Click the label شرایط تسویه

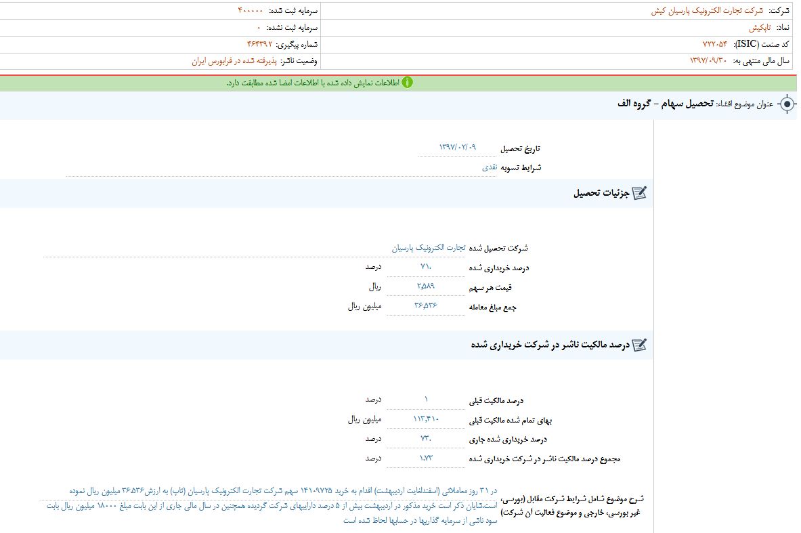pyautogui.click(x=521, y=167)
